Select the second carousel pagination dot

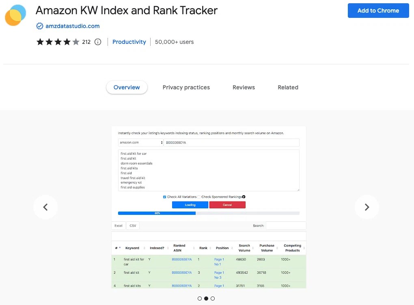click(x=206, y=298)
